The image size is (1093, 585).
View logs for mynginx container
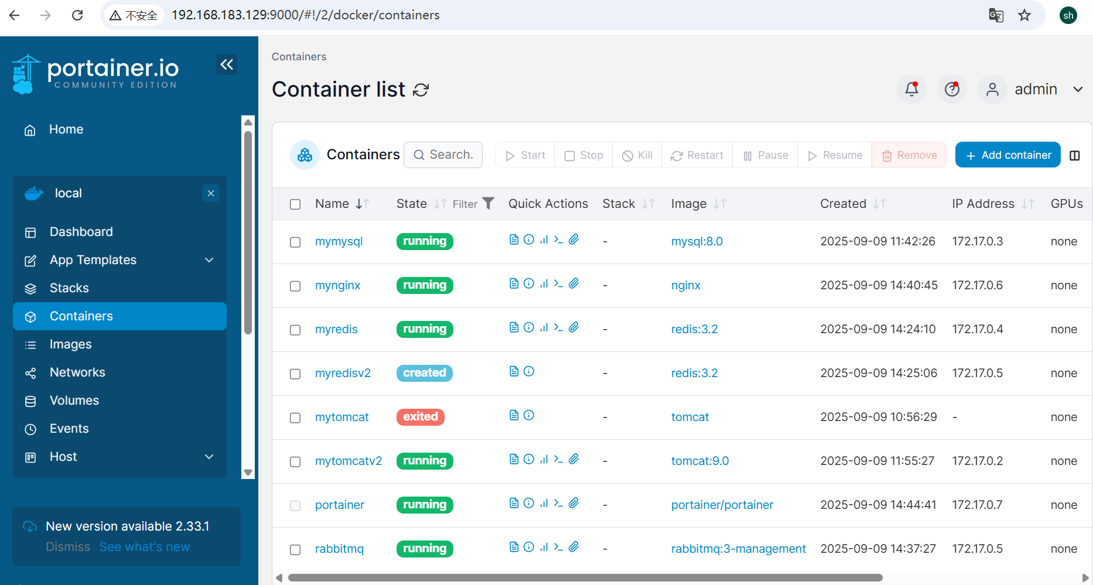[514, 283]
